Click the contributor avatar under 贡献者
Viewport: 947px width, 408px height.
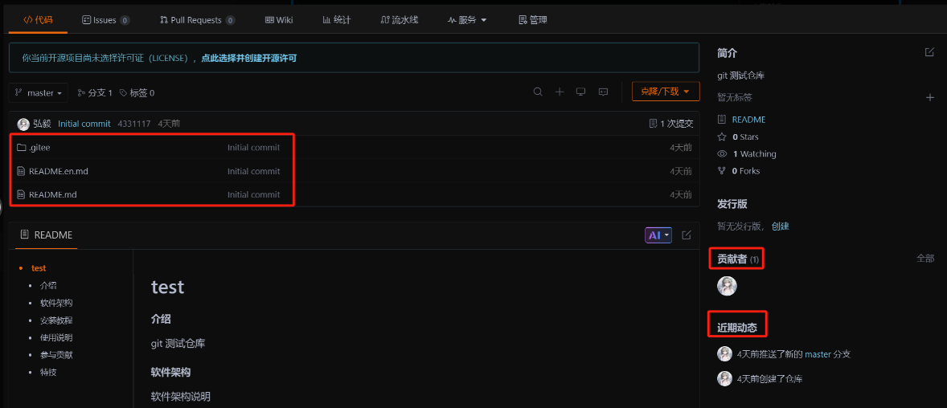(x=727, y=286)
